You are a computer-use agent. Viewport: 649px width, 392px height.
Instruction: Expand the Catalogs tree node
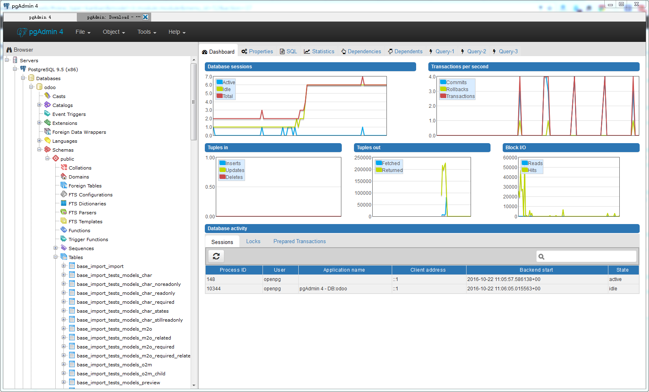[39, 105]
